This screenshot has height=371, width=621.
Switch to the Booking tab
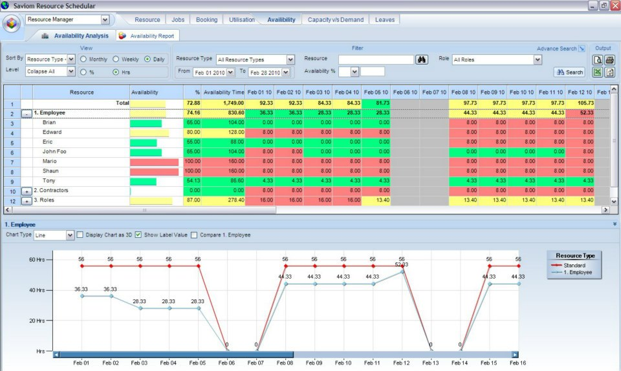click(x=207, y=20)
